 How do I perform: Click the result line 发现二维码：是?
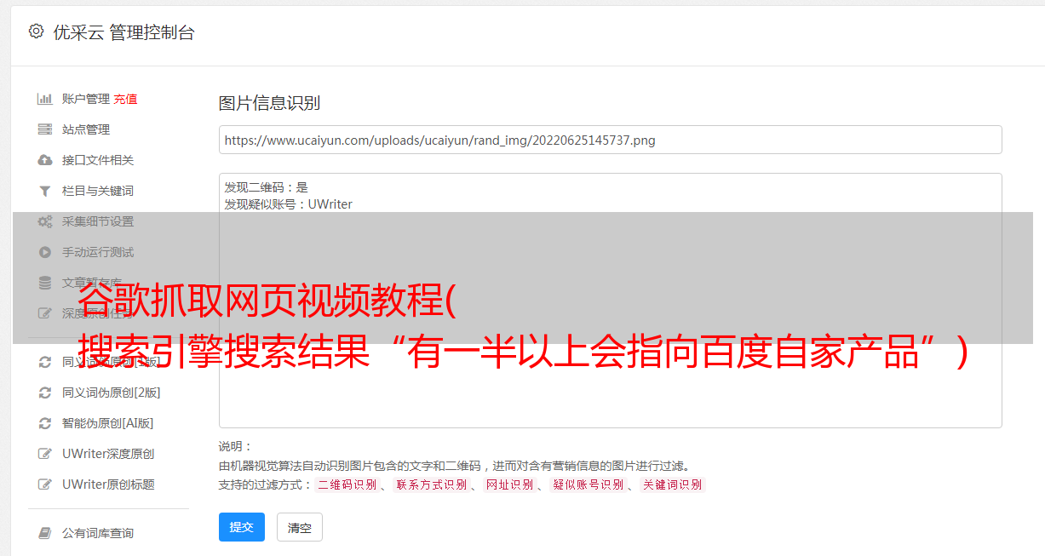click(267, 187)
